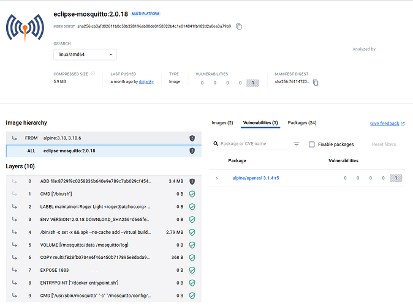413x306 pixels.
Task: Click the compressed size info icon
Action: (93, 73)
